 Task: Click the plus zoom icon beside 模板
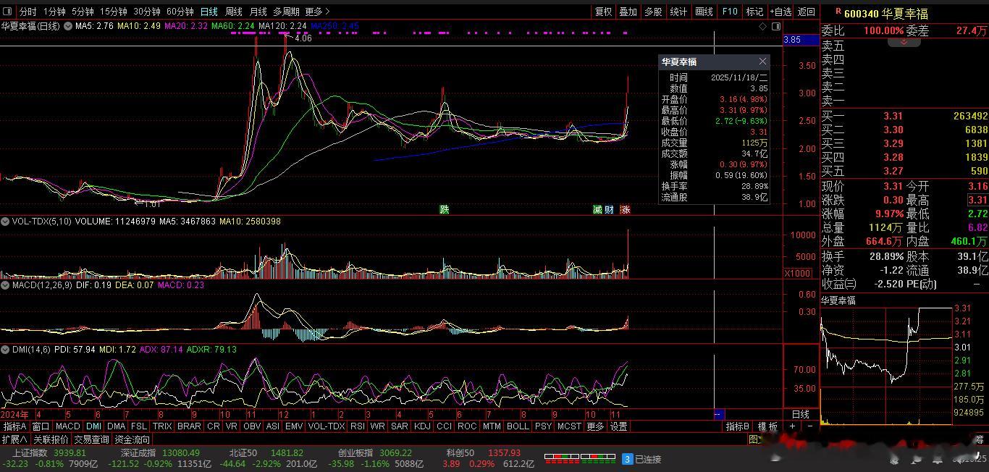click(792, 426)
